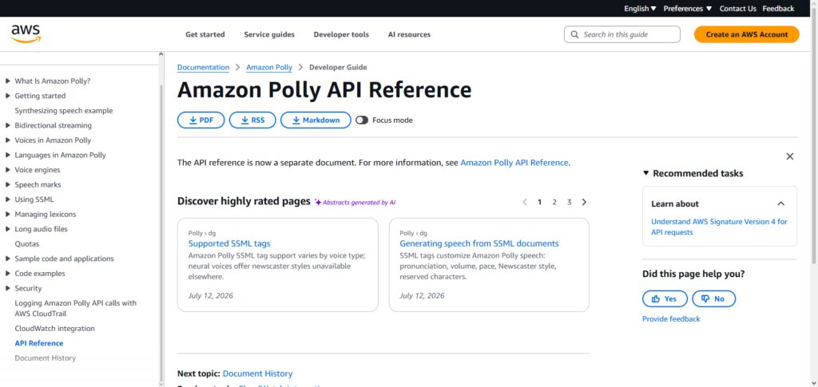Open Contact Us link
This screenshot has width=818, height=387.
[737, 8]
